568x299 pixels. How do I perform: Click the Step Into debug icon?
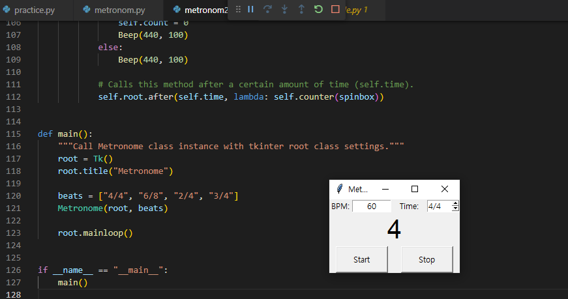click(x=284, y=10)
